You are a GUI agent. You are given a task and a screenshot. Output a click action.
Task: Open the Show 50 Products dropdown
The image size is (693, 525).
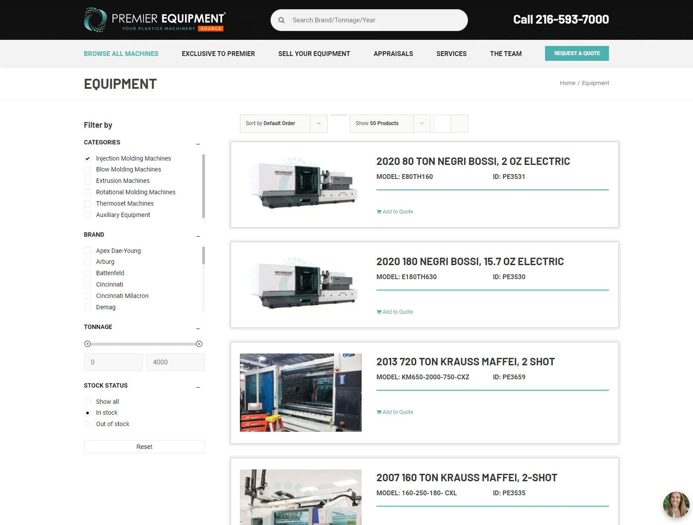pyautogui.click(x=390, y=123)
